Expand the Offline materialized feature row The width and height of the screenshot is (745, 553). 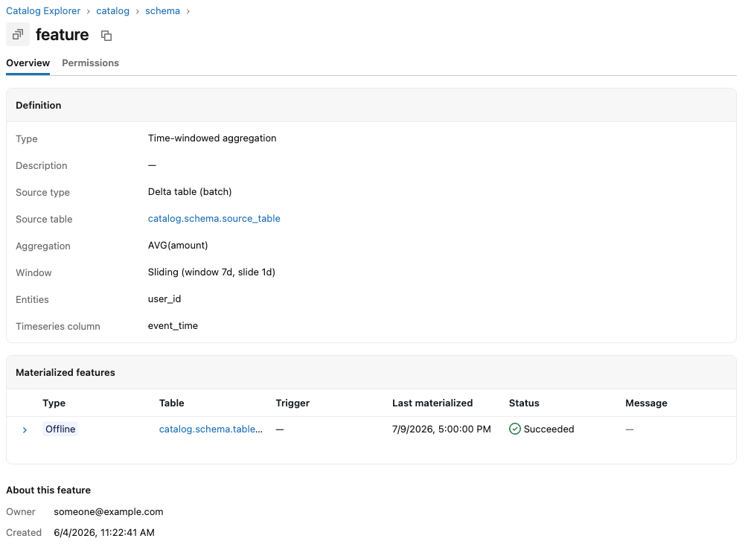[25, 430]
